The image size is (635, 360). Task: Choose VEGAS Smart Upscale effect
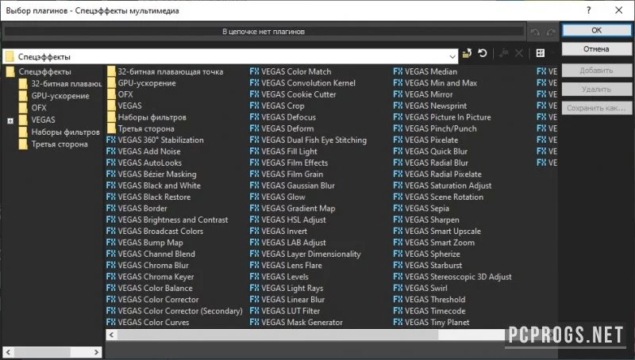pos(437,231)
